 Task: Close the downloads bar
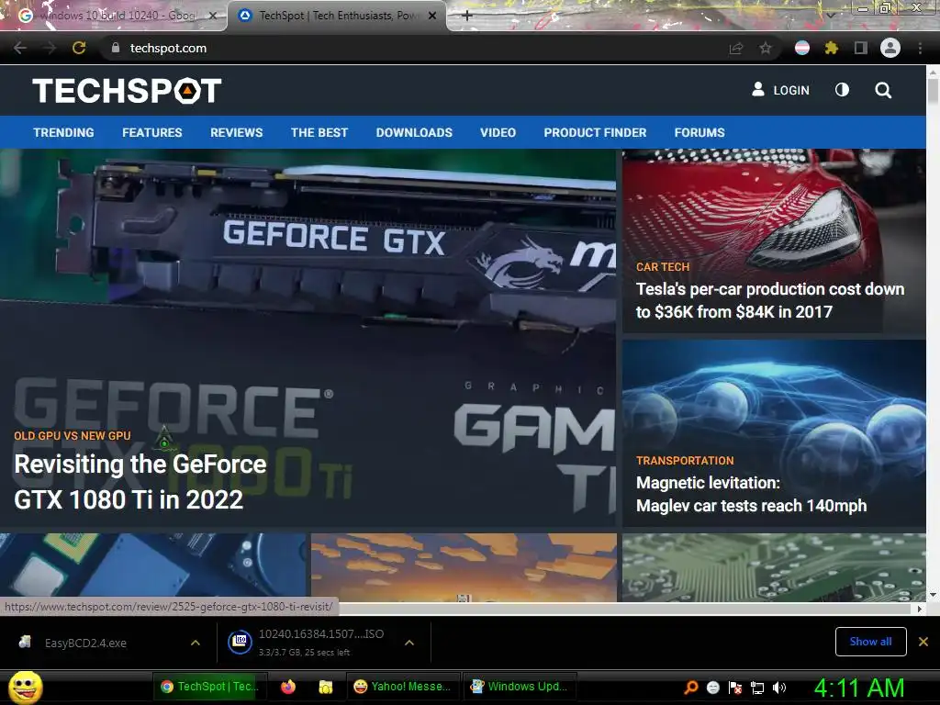[923, 642]
